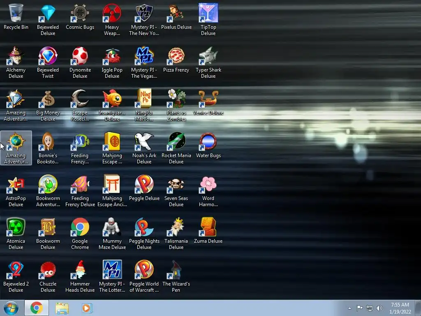Select the Heavy Weapon radiation icon
Screen dimensions: 421x316
click(x=112, y=13)
